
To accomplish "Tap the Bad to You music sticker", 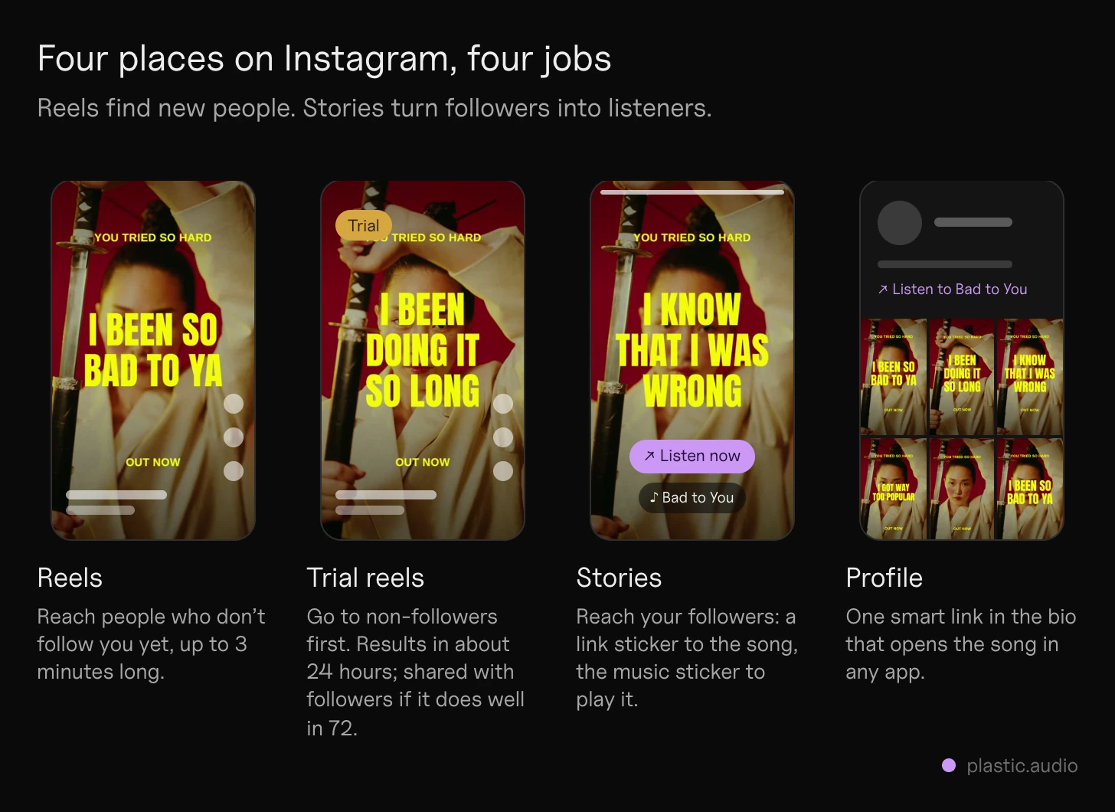I will [x=692, y=498].
